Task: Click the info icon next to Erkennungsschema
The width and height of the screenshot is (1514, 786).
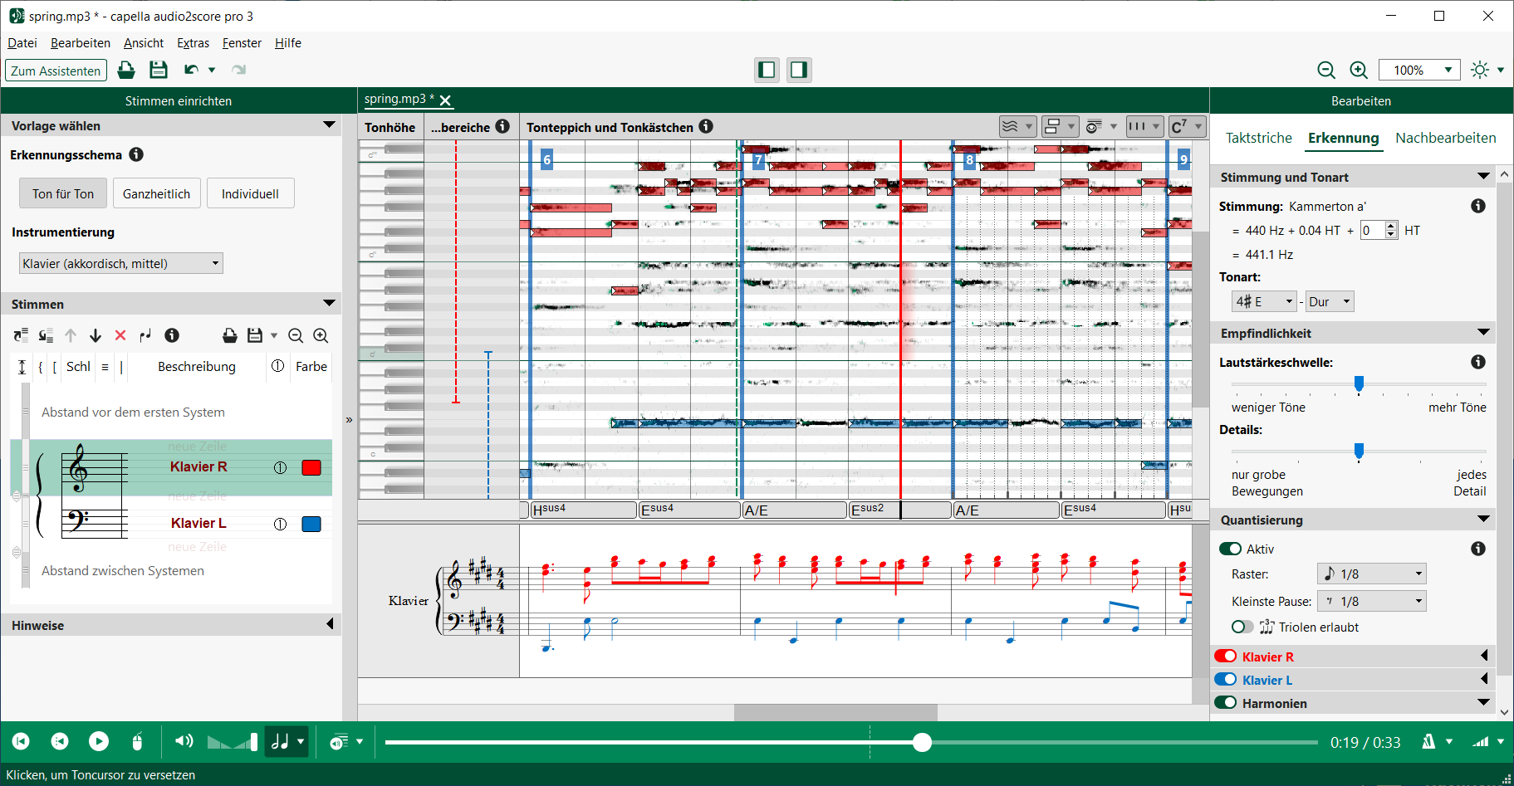Action: tap(137, 154)
